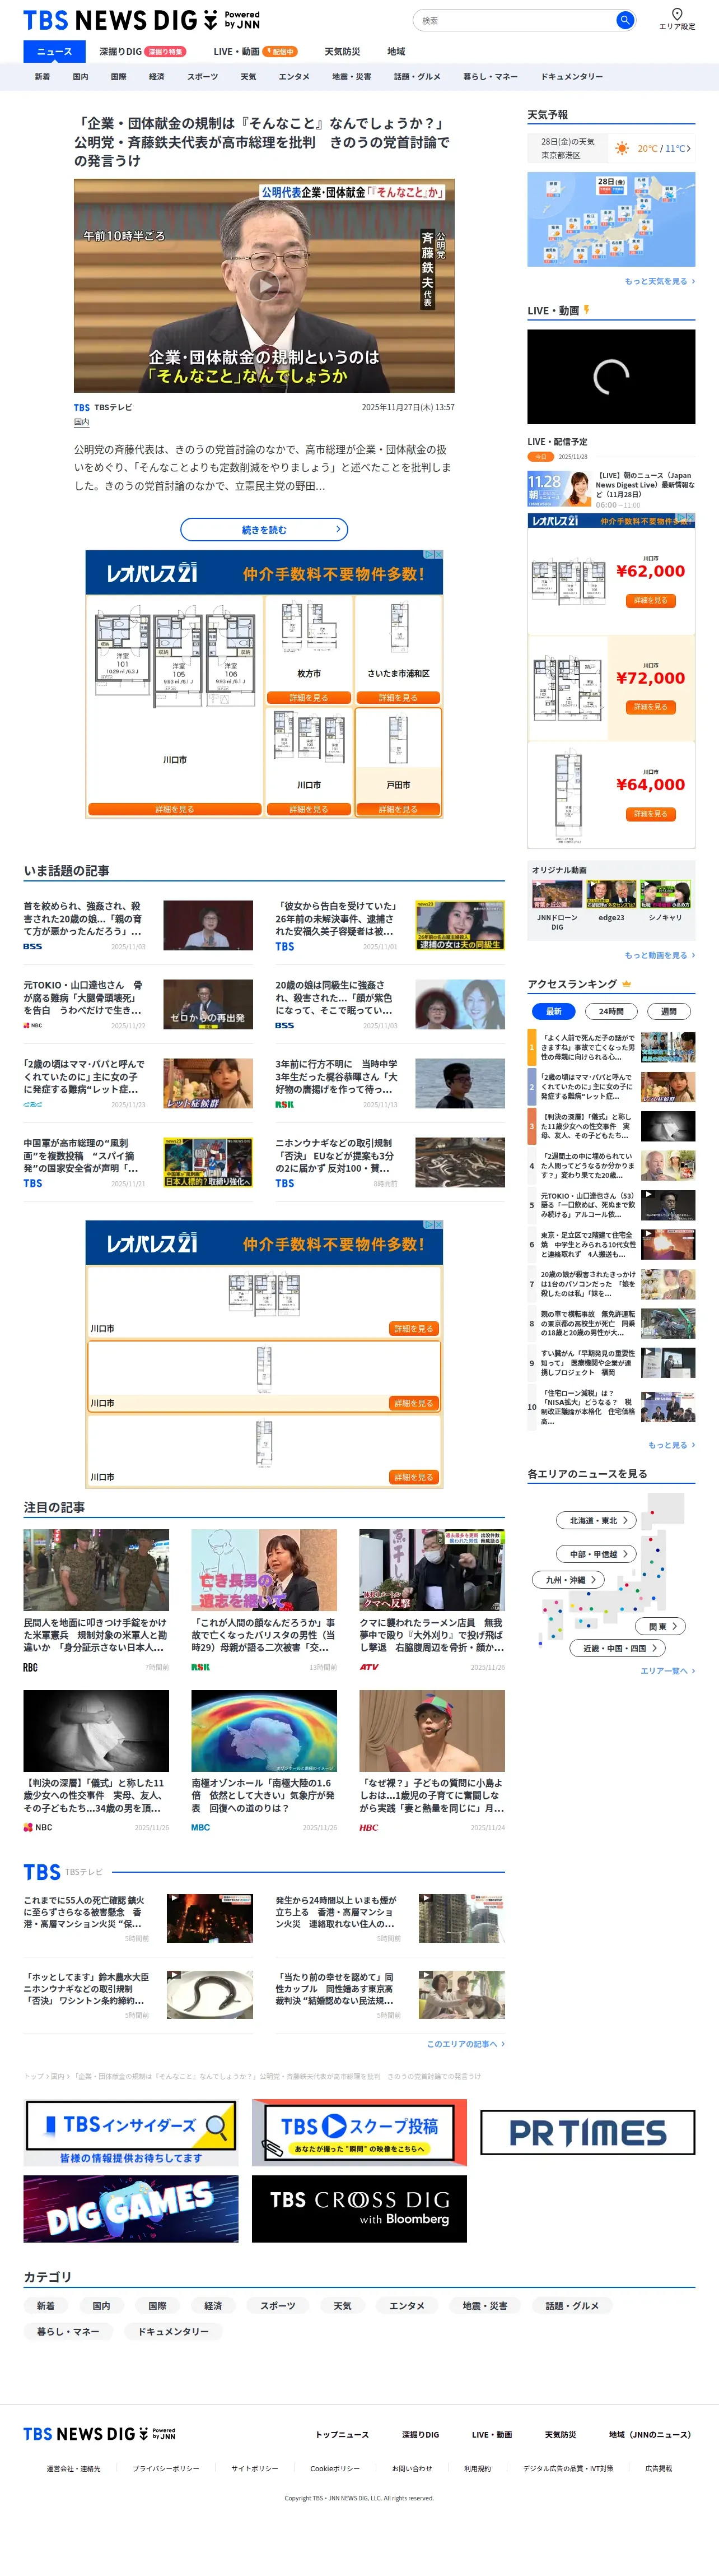Select the 24時間 ranking toggle

[611, 1010]
